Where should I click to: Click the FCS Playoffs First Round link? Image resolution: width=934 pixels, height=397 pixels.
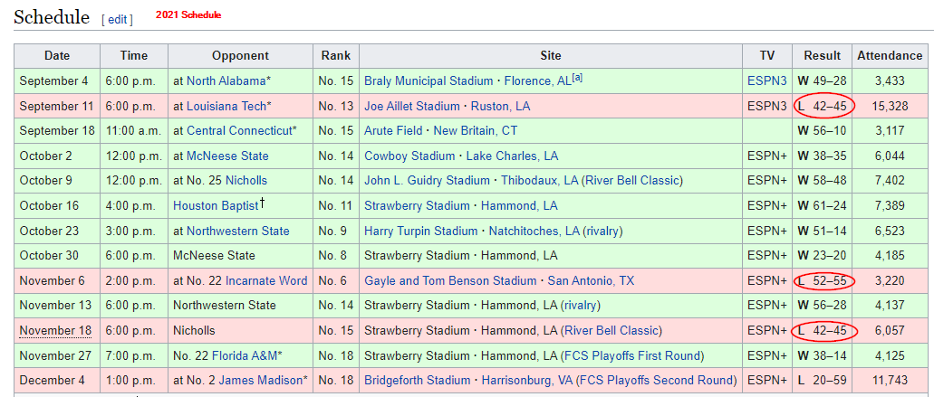pyautogui.click(x=632, y=355)
